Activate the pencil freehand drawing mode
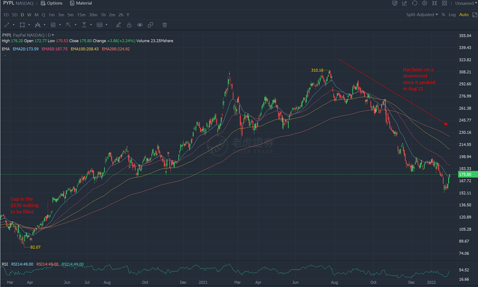This screenshot has height=287, width=478. pos(118,25)
